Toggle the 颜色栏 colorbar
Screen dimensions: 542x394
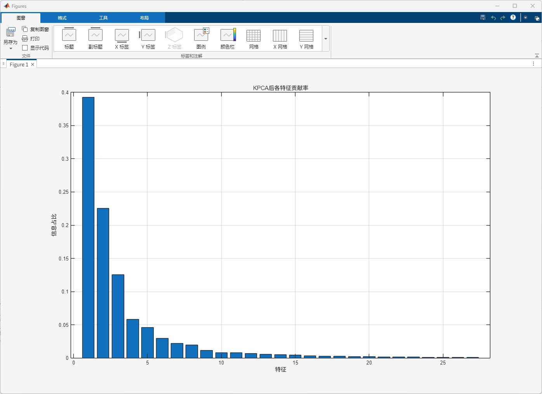tap(228, 38)
